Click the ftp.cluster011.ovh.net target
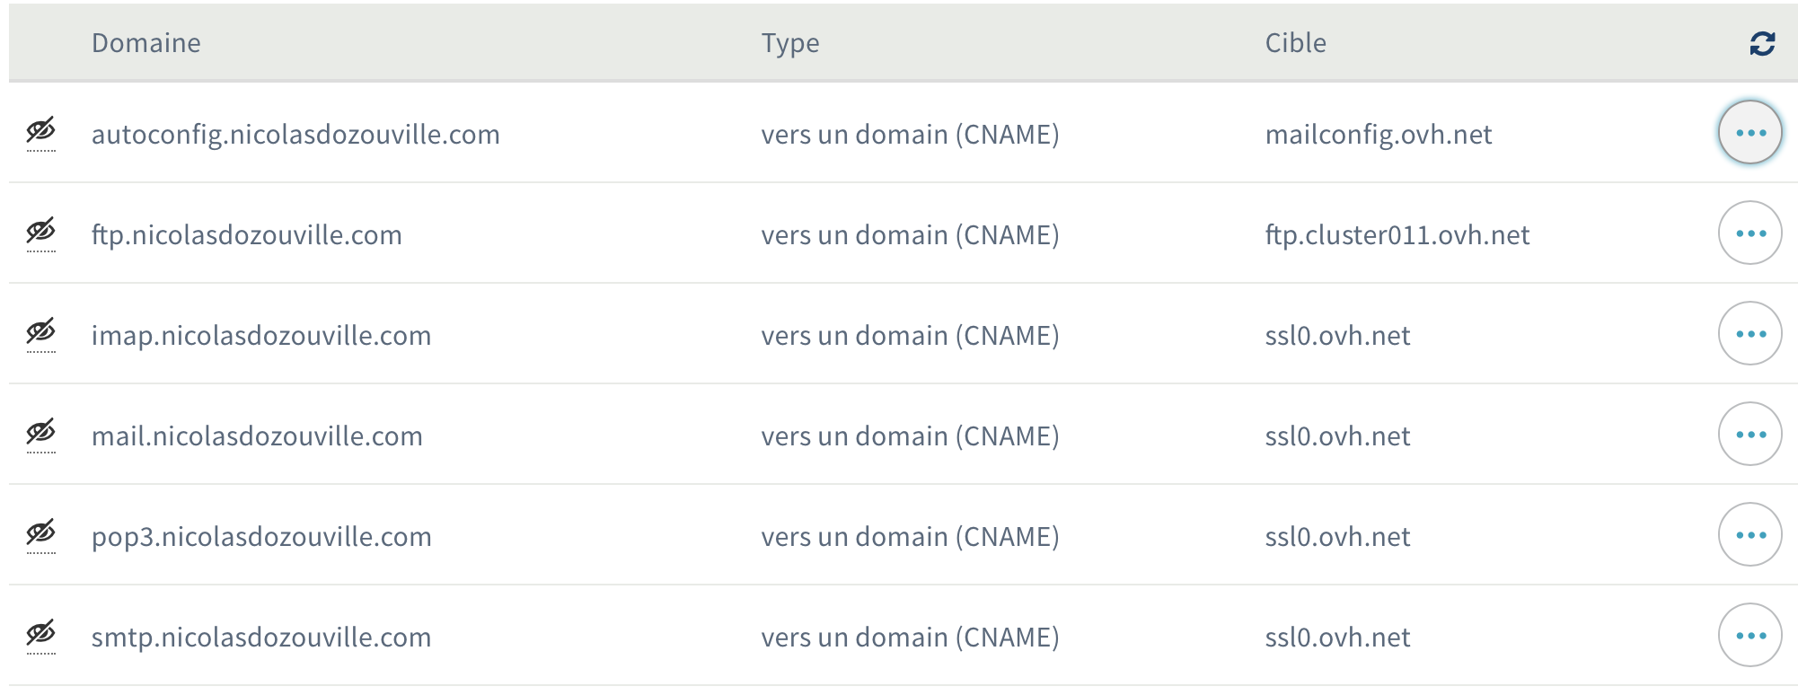 pos(1397,235)
